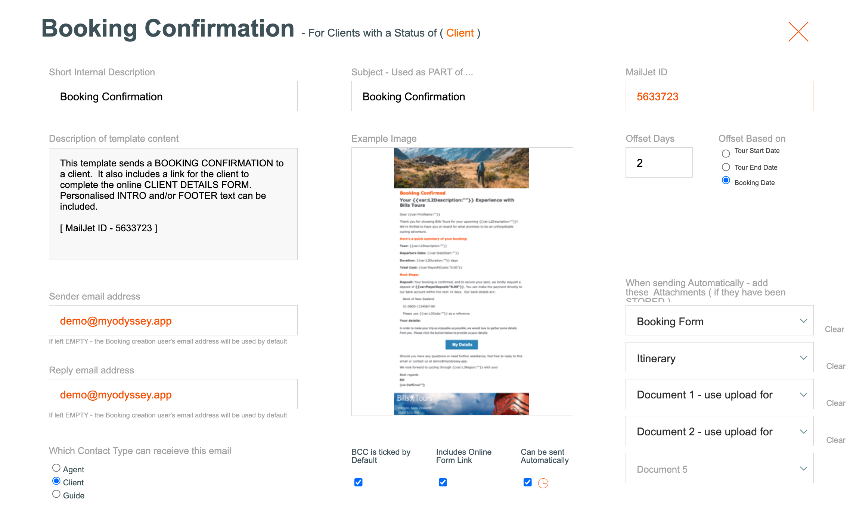Open the Itinerary attachment dropdown

tap(719, 357)
